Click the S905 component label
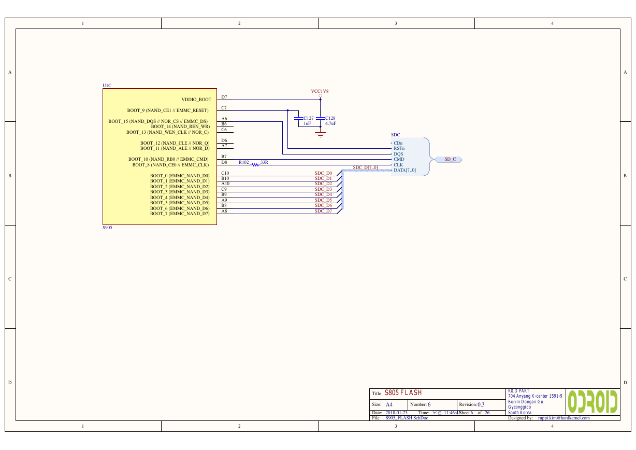 (107, 228)
